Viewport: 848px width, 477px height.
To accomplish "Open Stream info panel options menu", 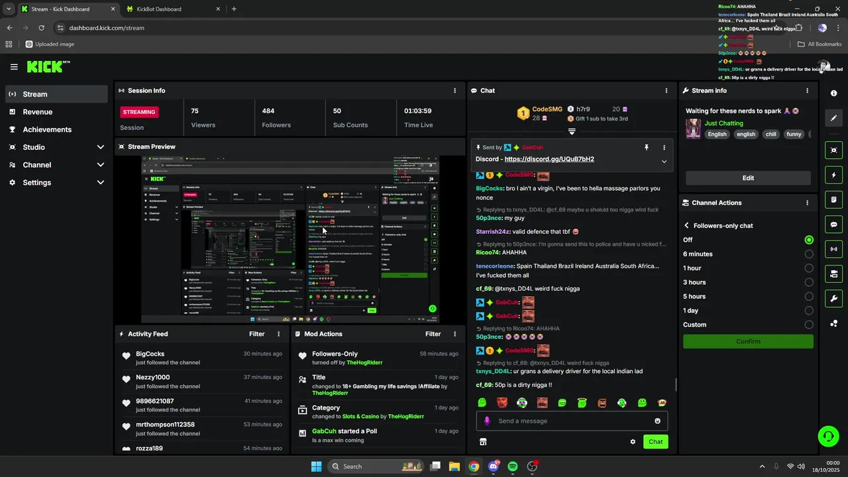I will point(807,91).
